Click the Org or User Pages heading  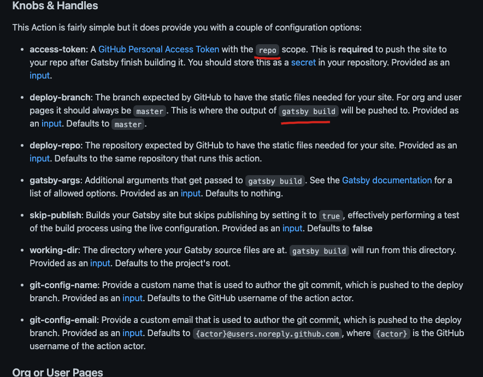[x=57, y=372]
